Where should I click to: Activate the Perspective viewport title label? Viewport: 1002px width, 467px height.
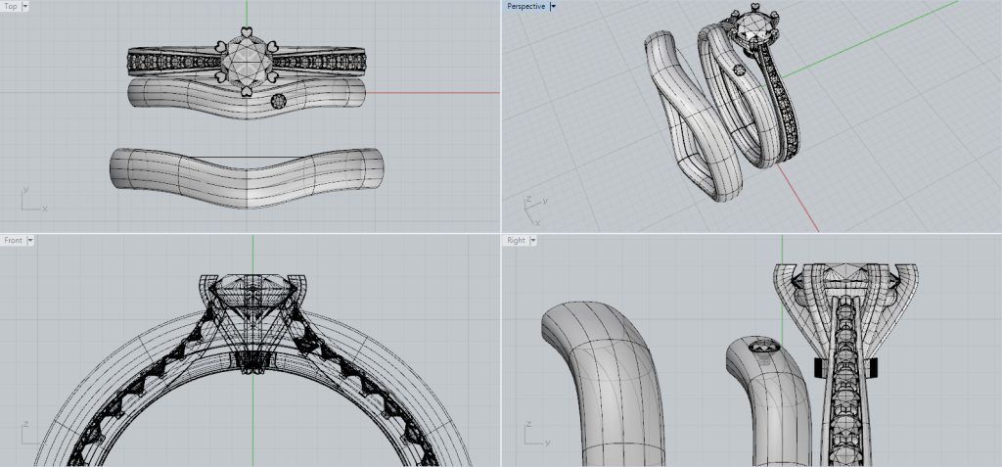(x=525, y=7)
